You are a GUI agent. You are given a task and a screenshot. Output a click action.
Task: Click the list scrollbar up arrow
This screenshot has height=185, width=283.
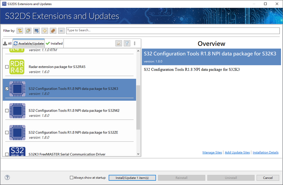138,51
